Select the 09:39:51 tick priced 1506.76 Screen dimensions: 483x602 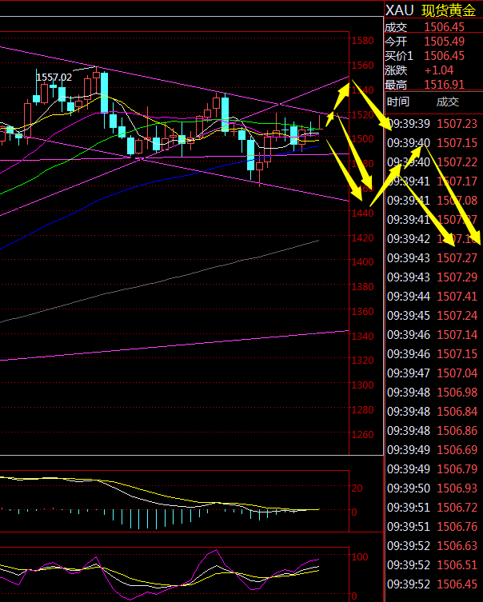(433, 526)
